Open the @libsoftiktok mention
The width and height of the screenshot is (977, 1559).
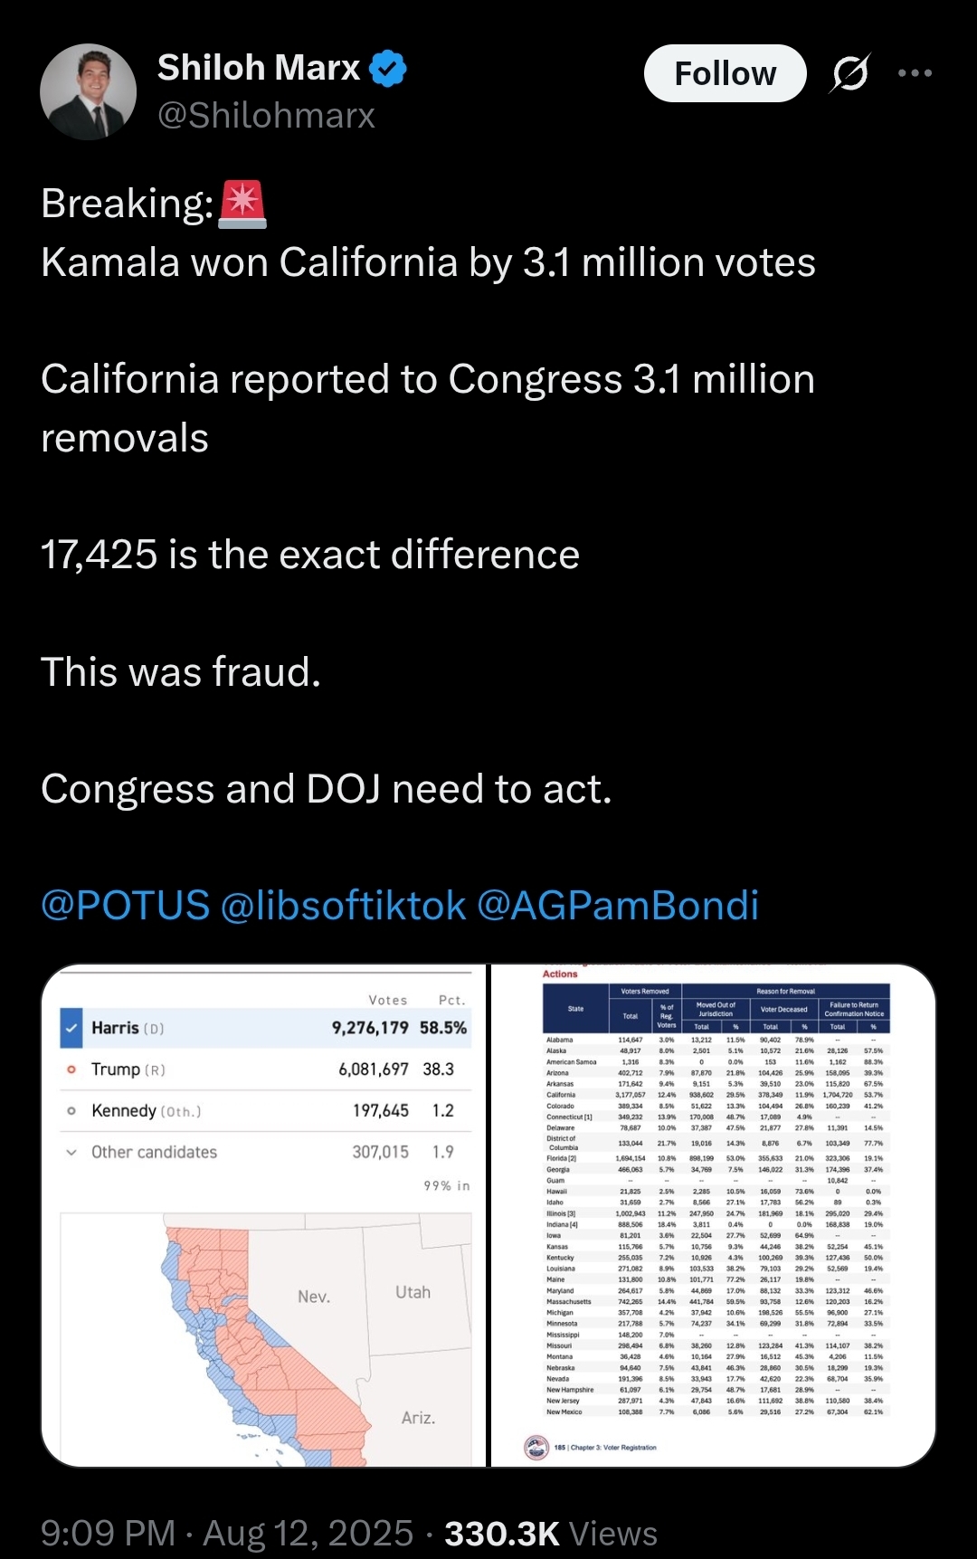click(343, 906)
